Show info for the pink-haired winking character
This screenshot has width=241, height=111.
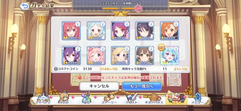tap(103, 49)
